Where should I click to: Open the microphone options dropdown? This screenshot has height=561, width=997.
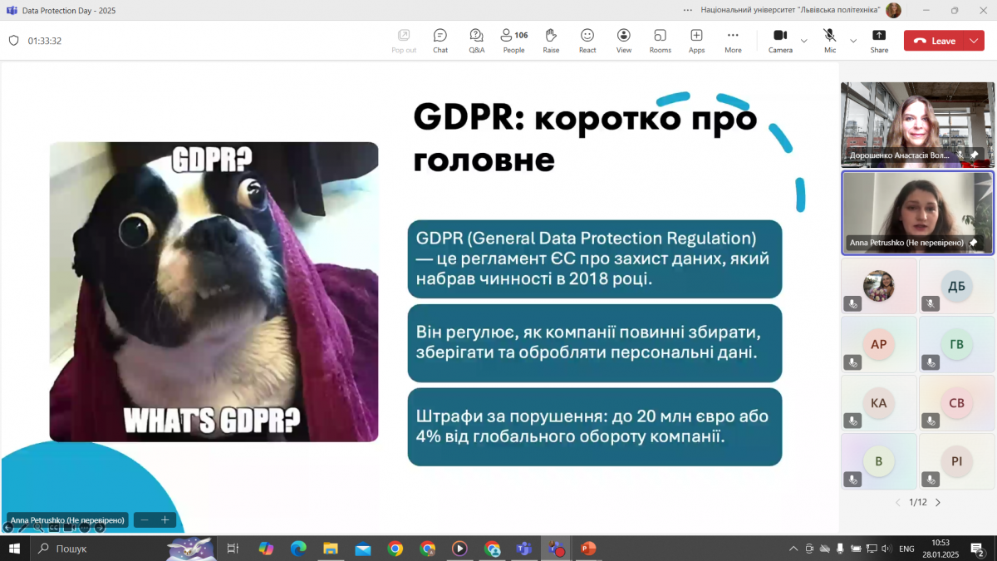pos(852,42)
